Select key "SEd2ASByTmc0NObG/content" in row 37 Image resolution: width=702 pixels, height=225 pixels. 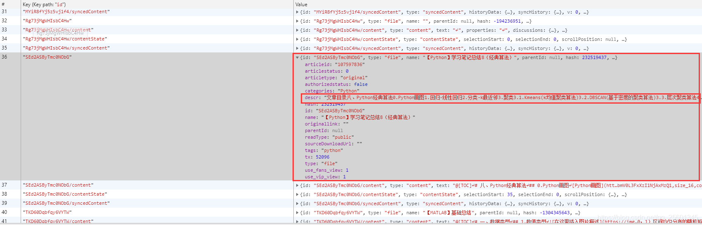coord(58,185)
